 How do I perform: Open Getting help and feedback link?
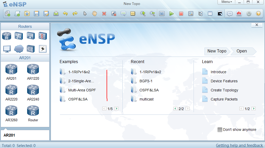coord(239,145)
